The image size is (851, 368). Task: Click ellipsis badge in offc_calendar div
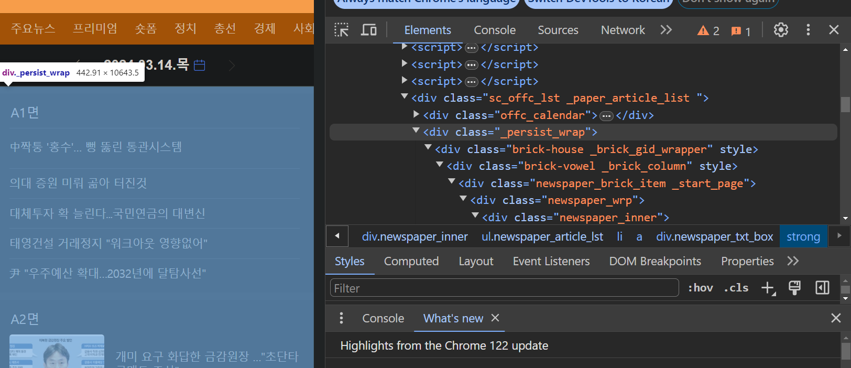(x=607, y=116)
